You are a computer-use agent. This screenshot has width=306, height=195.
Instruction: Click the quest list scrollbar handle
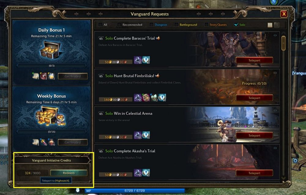pos(283,43)
